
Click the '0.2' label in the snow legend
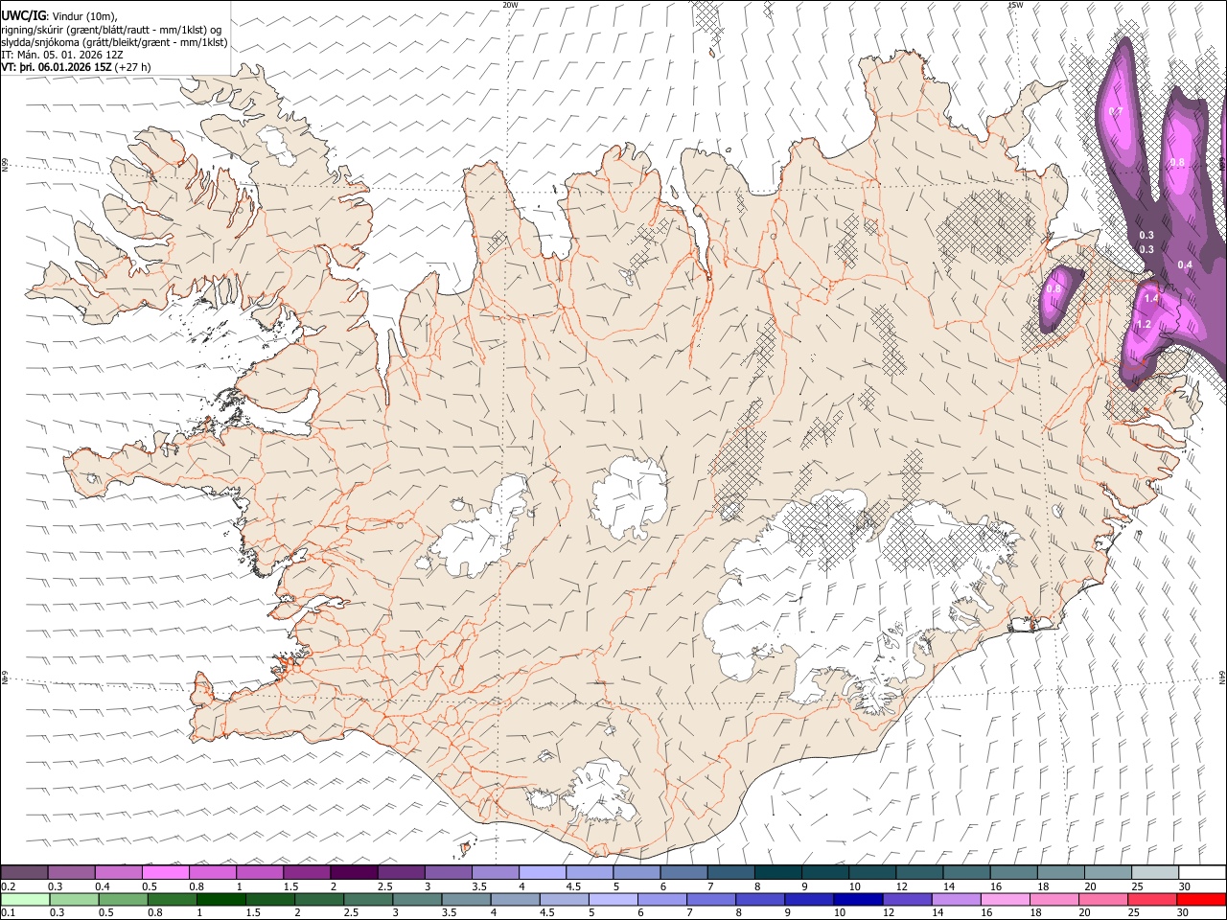tap(9, 886)
